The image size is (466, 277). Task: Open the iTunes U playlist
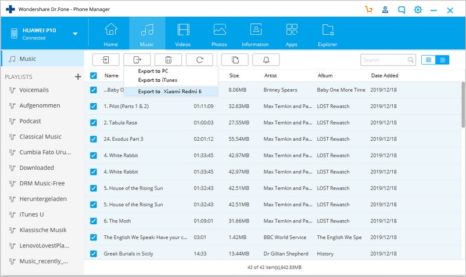pyautogui.click(x=31, y=214)
